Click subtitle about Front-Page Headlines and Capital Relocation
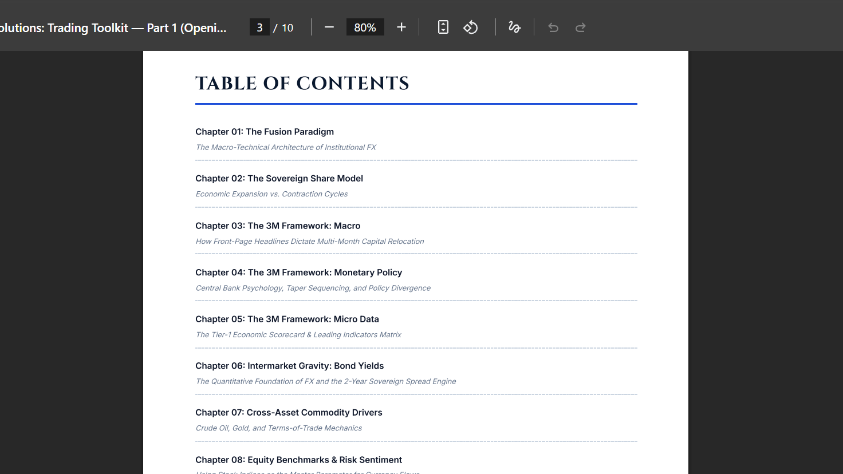 (310, 242)
